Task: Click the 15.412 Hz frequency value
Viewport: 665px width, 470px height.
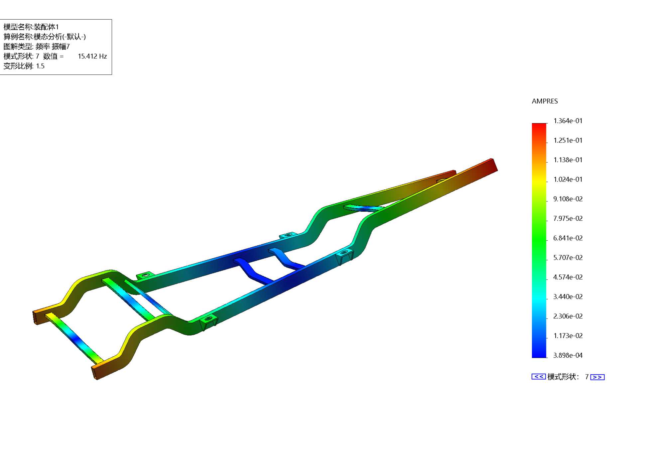Action: click(92, 56)
